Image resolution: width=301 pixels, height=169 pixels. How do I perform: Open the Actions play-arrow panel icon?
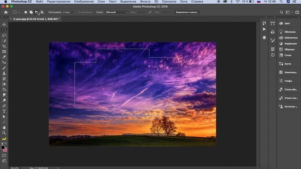tap(264, 29)
